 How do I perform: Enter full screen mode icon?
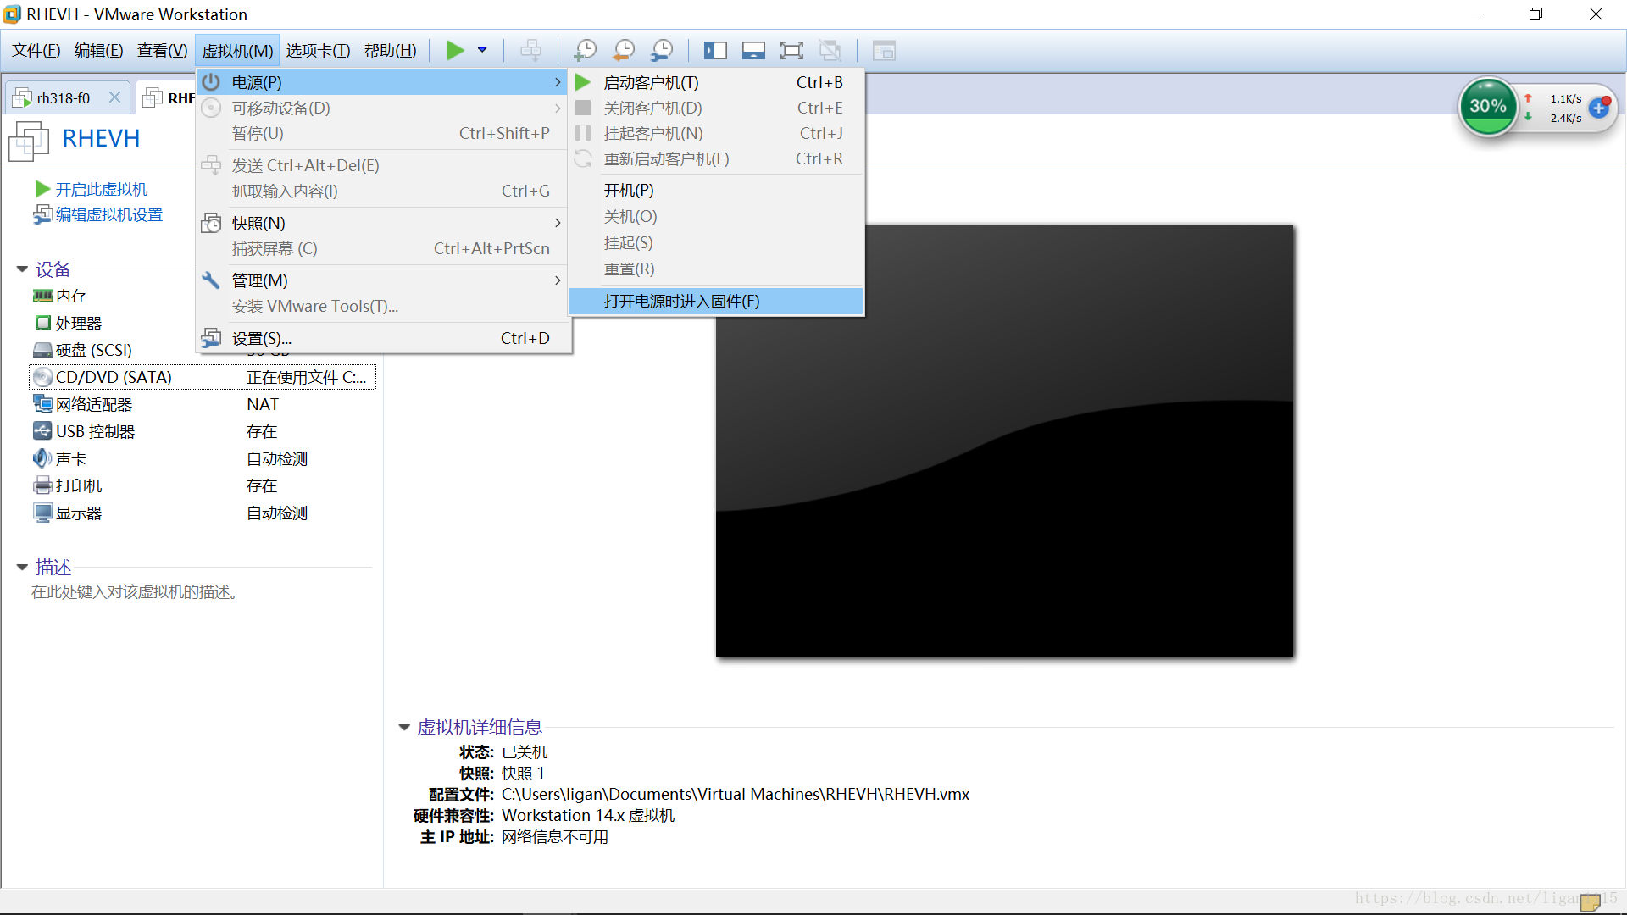791,51
